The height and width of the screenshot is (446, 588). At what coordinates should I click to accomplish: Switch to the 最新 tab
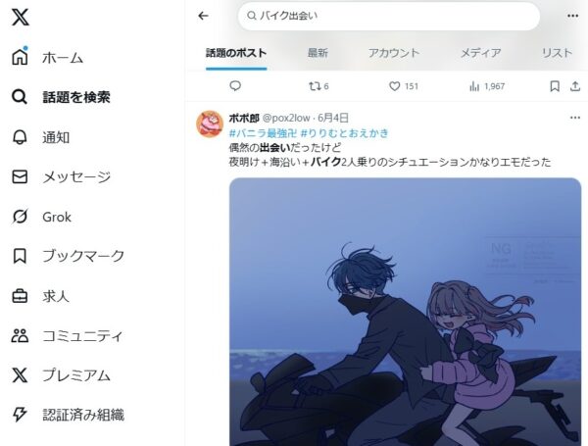pyautogui.click(x=318, y=53)
